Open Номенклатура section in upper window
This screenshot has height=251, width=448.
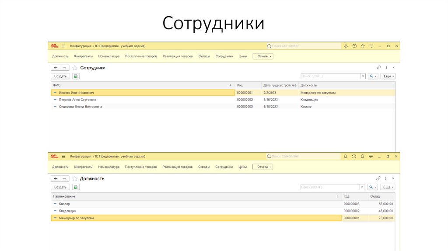point(109,56)
